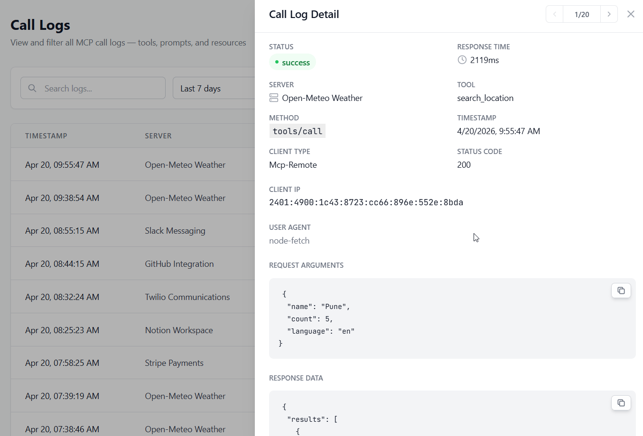Click the "count": 5 argument line
643x436 pixels.
pos(310,319)
